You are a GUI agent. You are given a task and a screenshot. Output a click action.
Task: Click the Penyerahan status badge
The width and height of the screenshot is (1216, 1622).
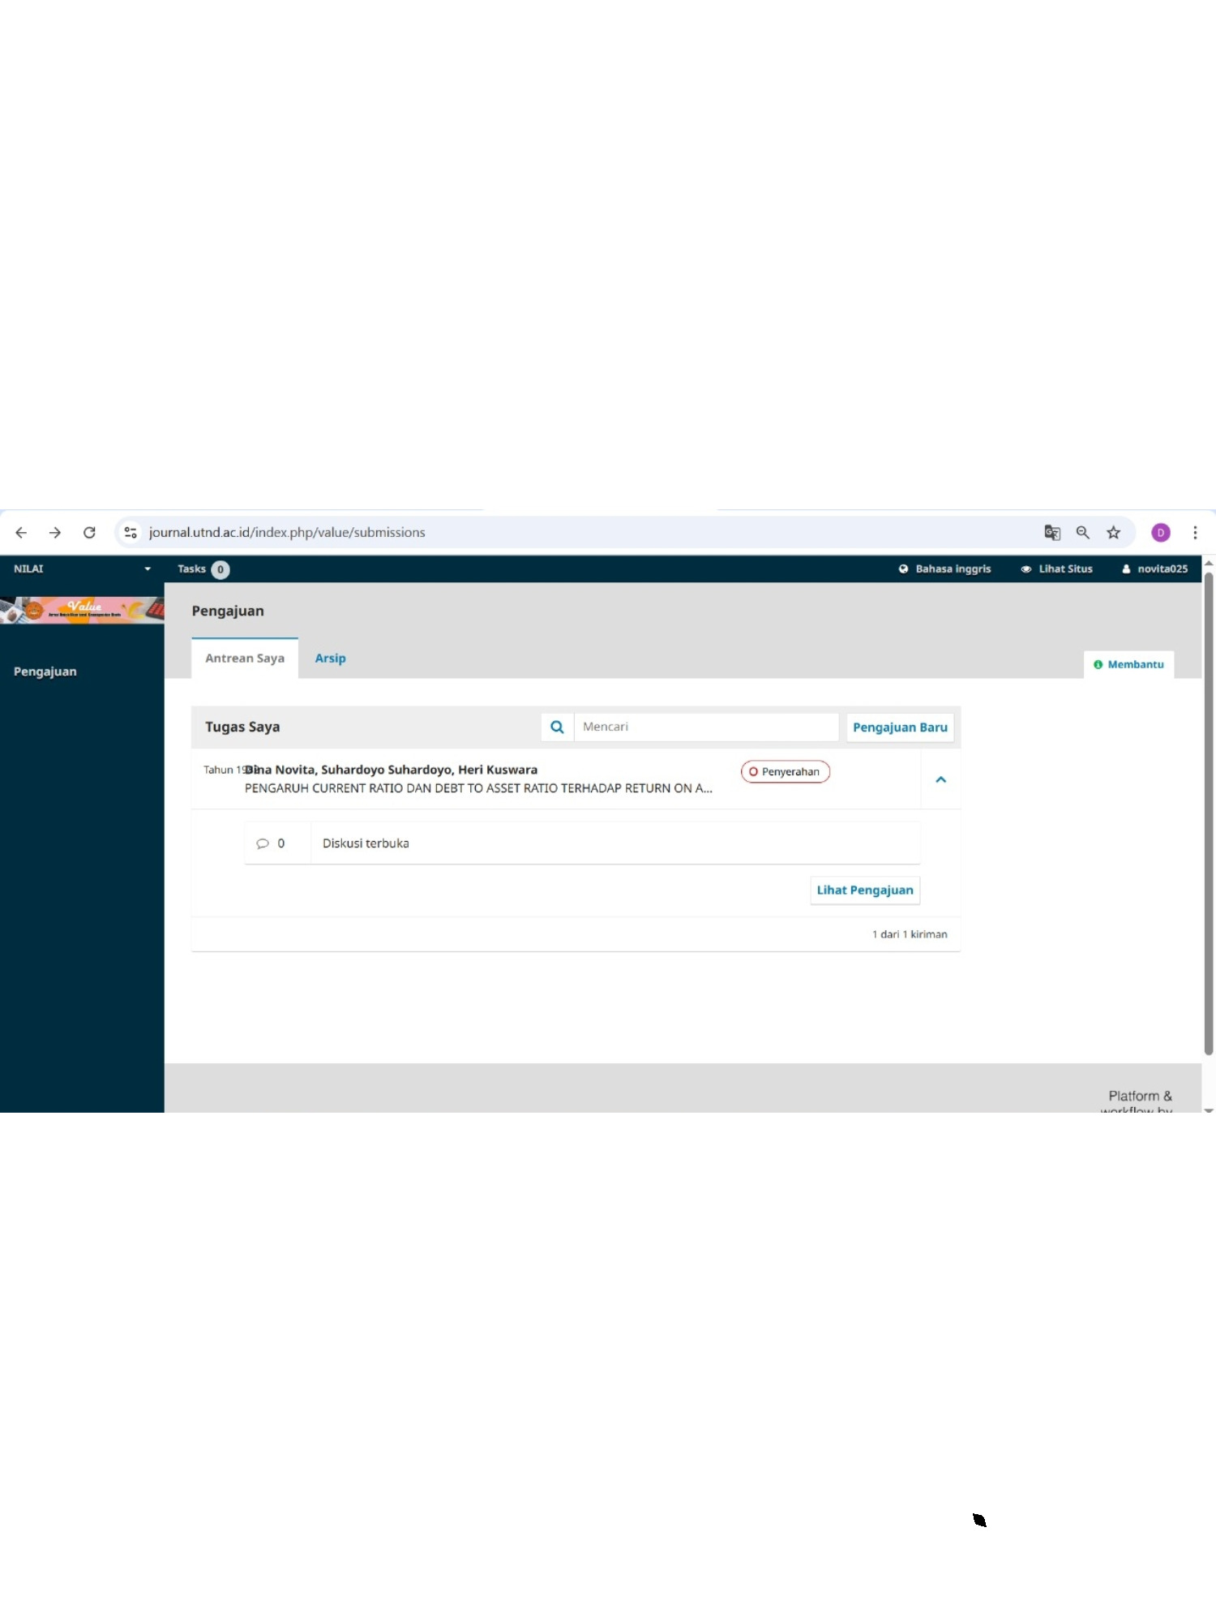point(785,772)
